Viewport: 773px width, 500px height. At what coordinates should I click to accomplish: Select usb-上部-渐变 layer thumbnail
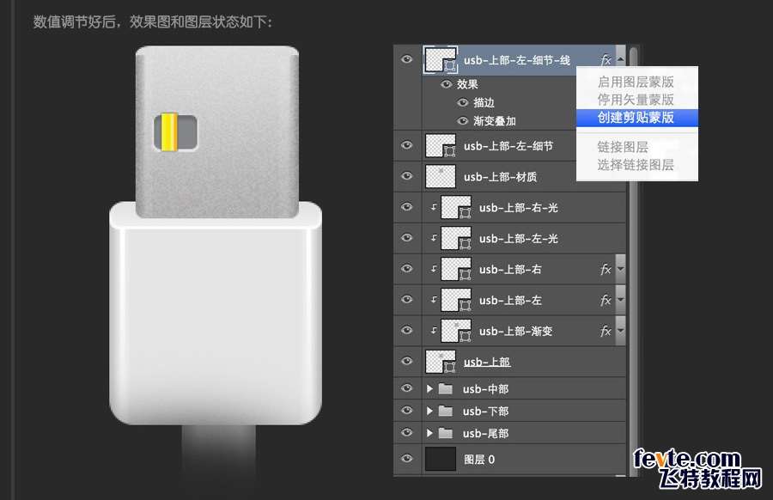coord(456,331)
